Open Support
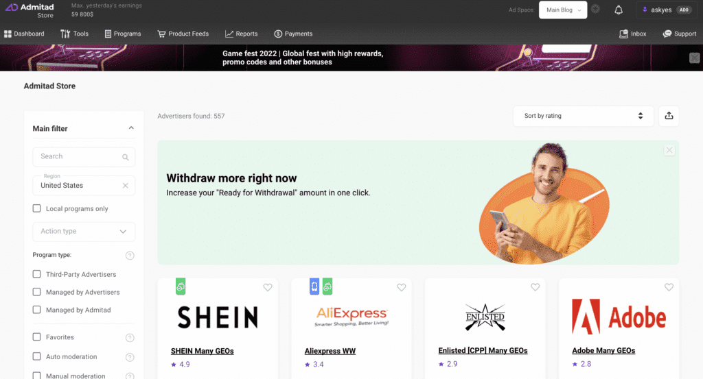703x379 pixels. [x=680, y=34]
